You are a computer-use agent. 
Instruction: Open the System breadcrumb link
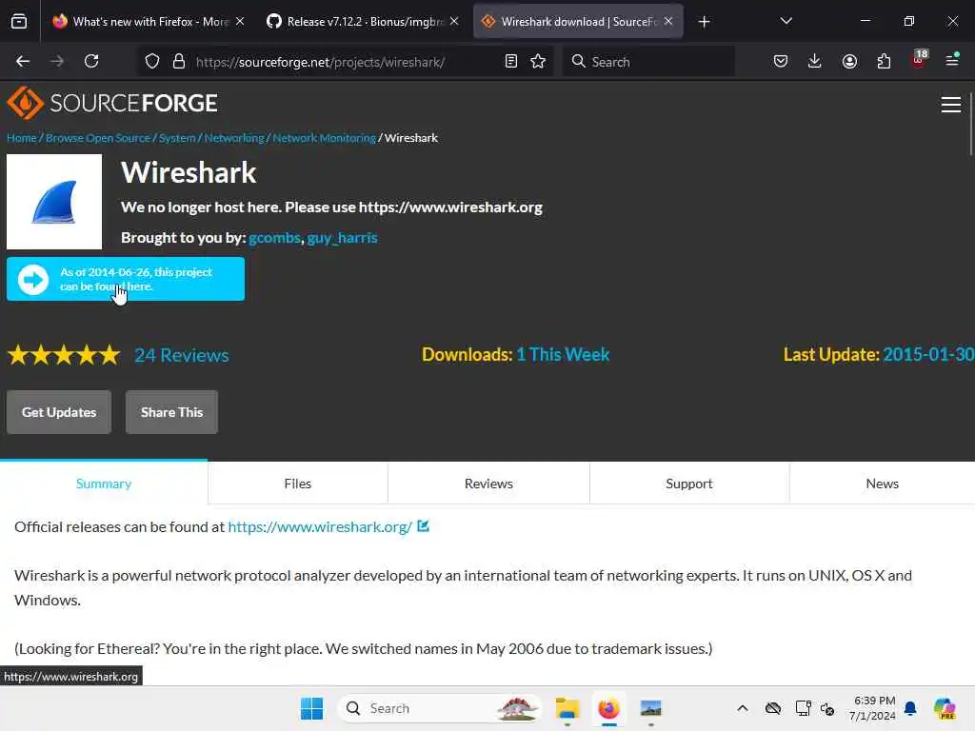point(177,138)
